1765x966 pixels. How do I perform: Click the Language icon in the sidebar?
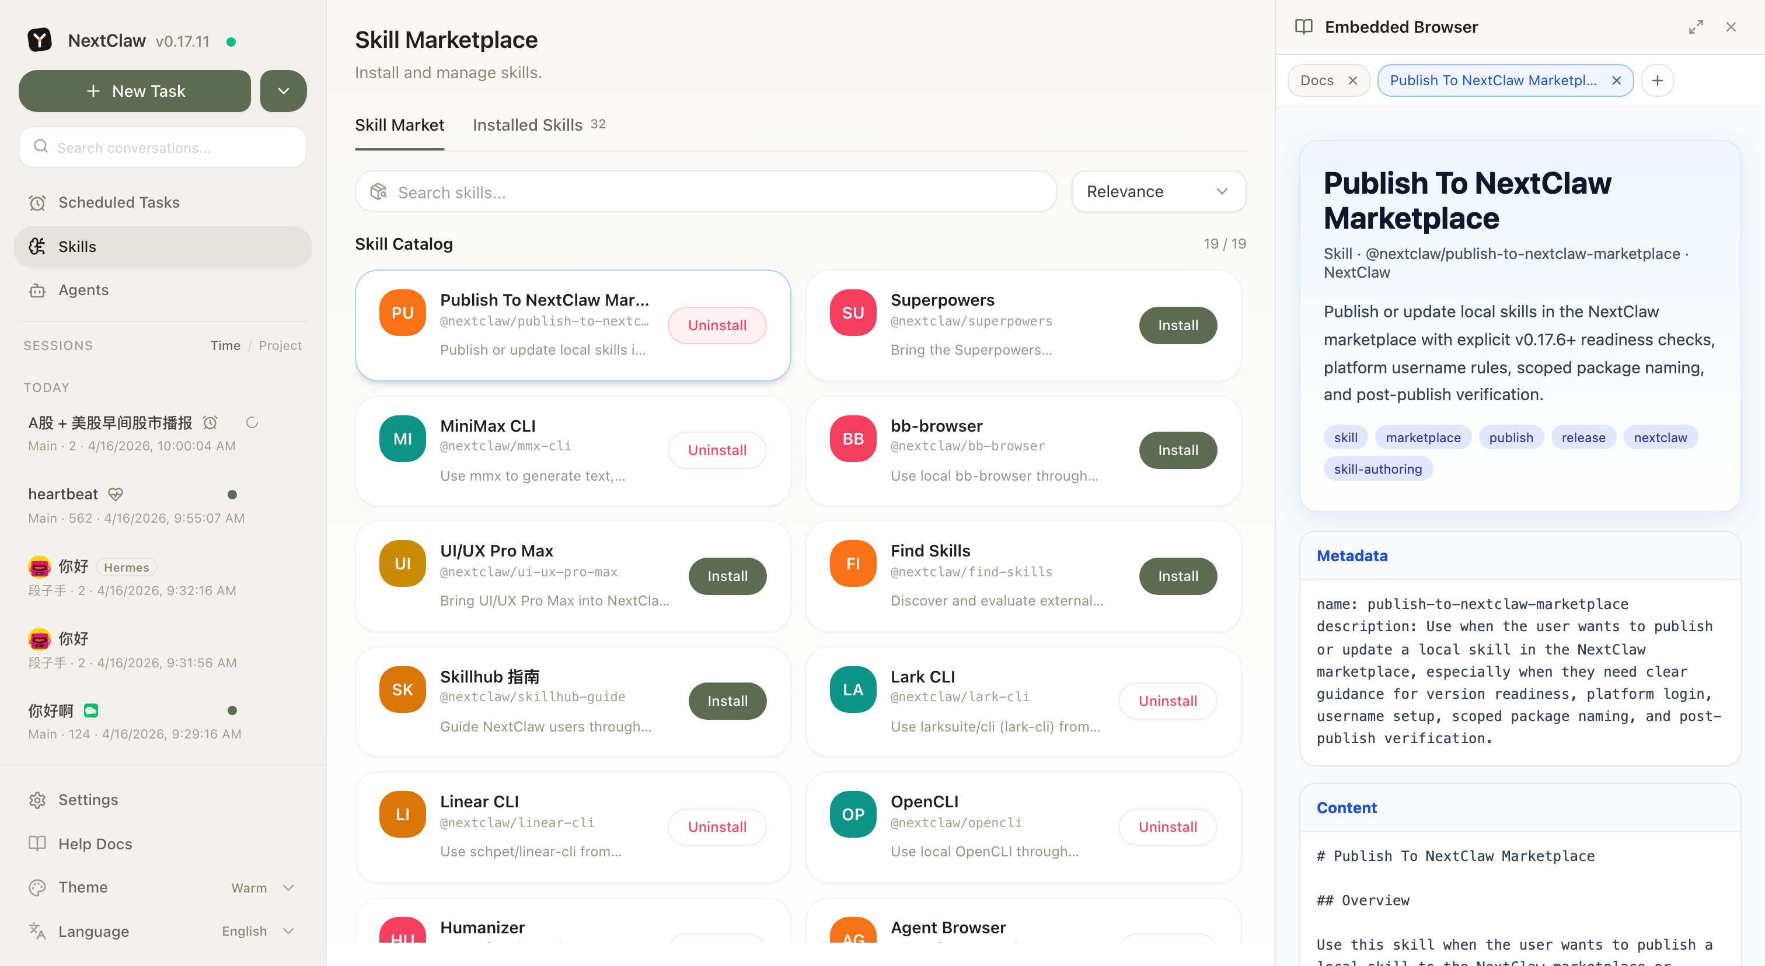37,931
